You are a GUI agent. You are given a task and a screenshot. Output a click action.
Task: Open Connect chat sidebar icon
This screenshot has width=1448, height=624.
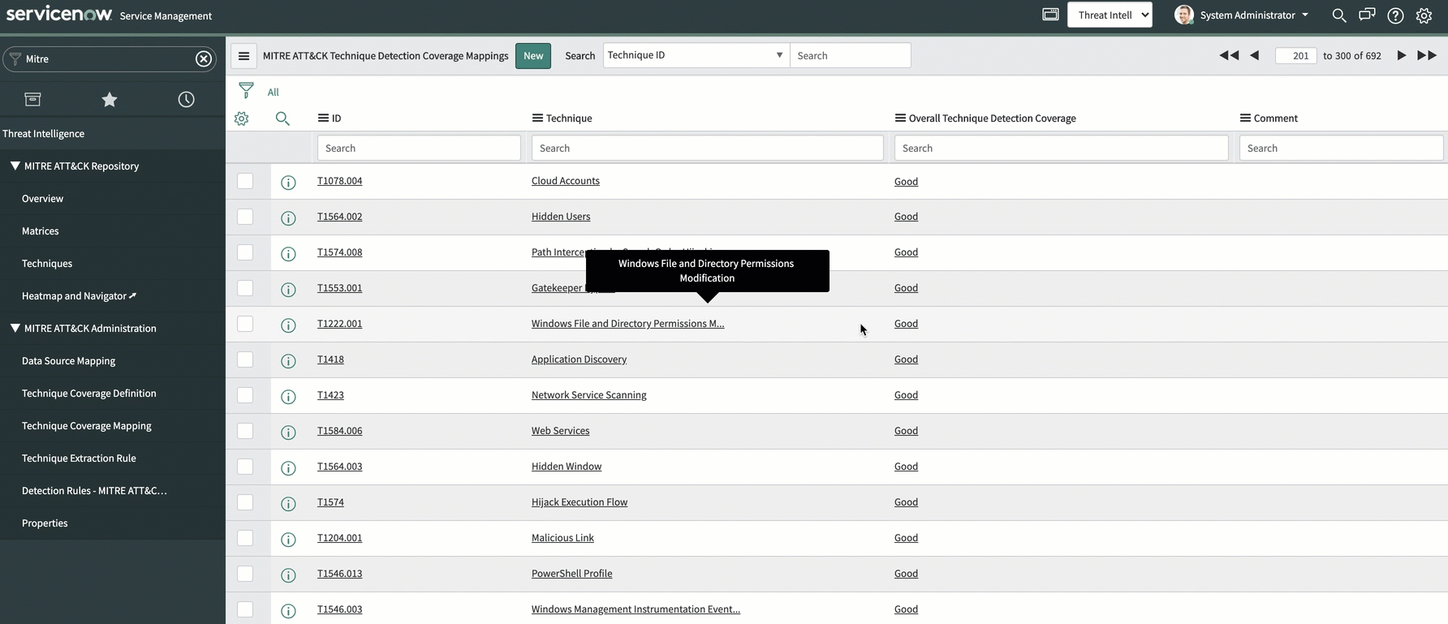[1367, 15]
